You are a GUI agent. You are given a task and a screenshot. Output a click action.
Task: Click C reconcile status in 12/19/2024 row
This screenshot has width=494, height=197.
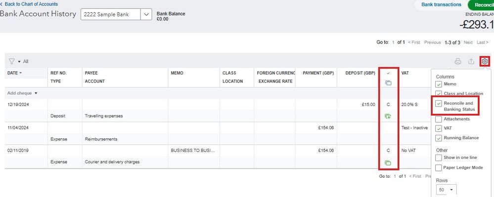click(388, 105)
